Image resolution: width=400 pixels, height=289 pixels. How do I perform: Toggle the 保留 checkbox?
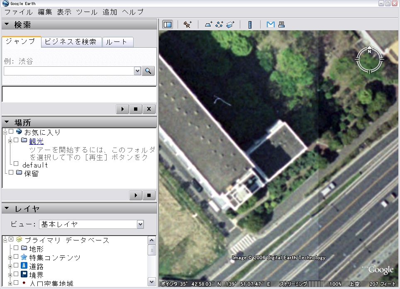point(11,172)
